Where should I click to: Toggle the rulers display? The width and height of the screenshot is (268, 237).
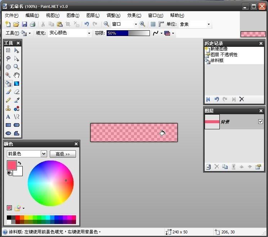pyautogui.click(x=161, y=24)
